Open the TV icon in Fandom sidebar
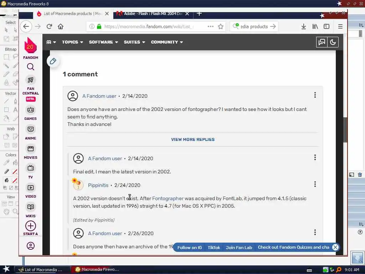This screenshot has height=274, width=365. pyautogui.click(x=31, y=168)
